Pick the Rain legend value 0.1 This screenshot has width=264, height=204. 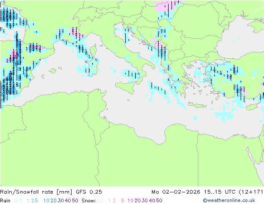(18, 201)
